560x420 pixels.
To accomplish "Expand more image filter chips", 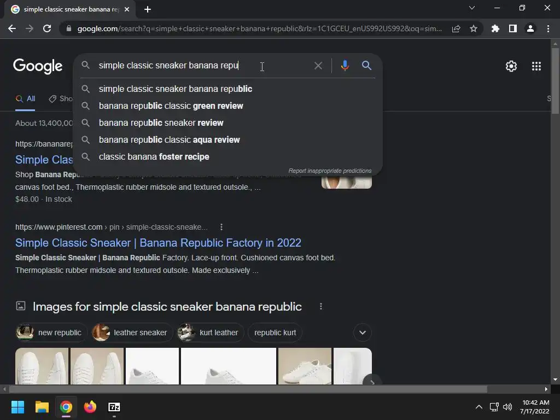I will pos(363,332).
